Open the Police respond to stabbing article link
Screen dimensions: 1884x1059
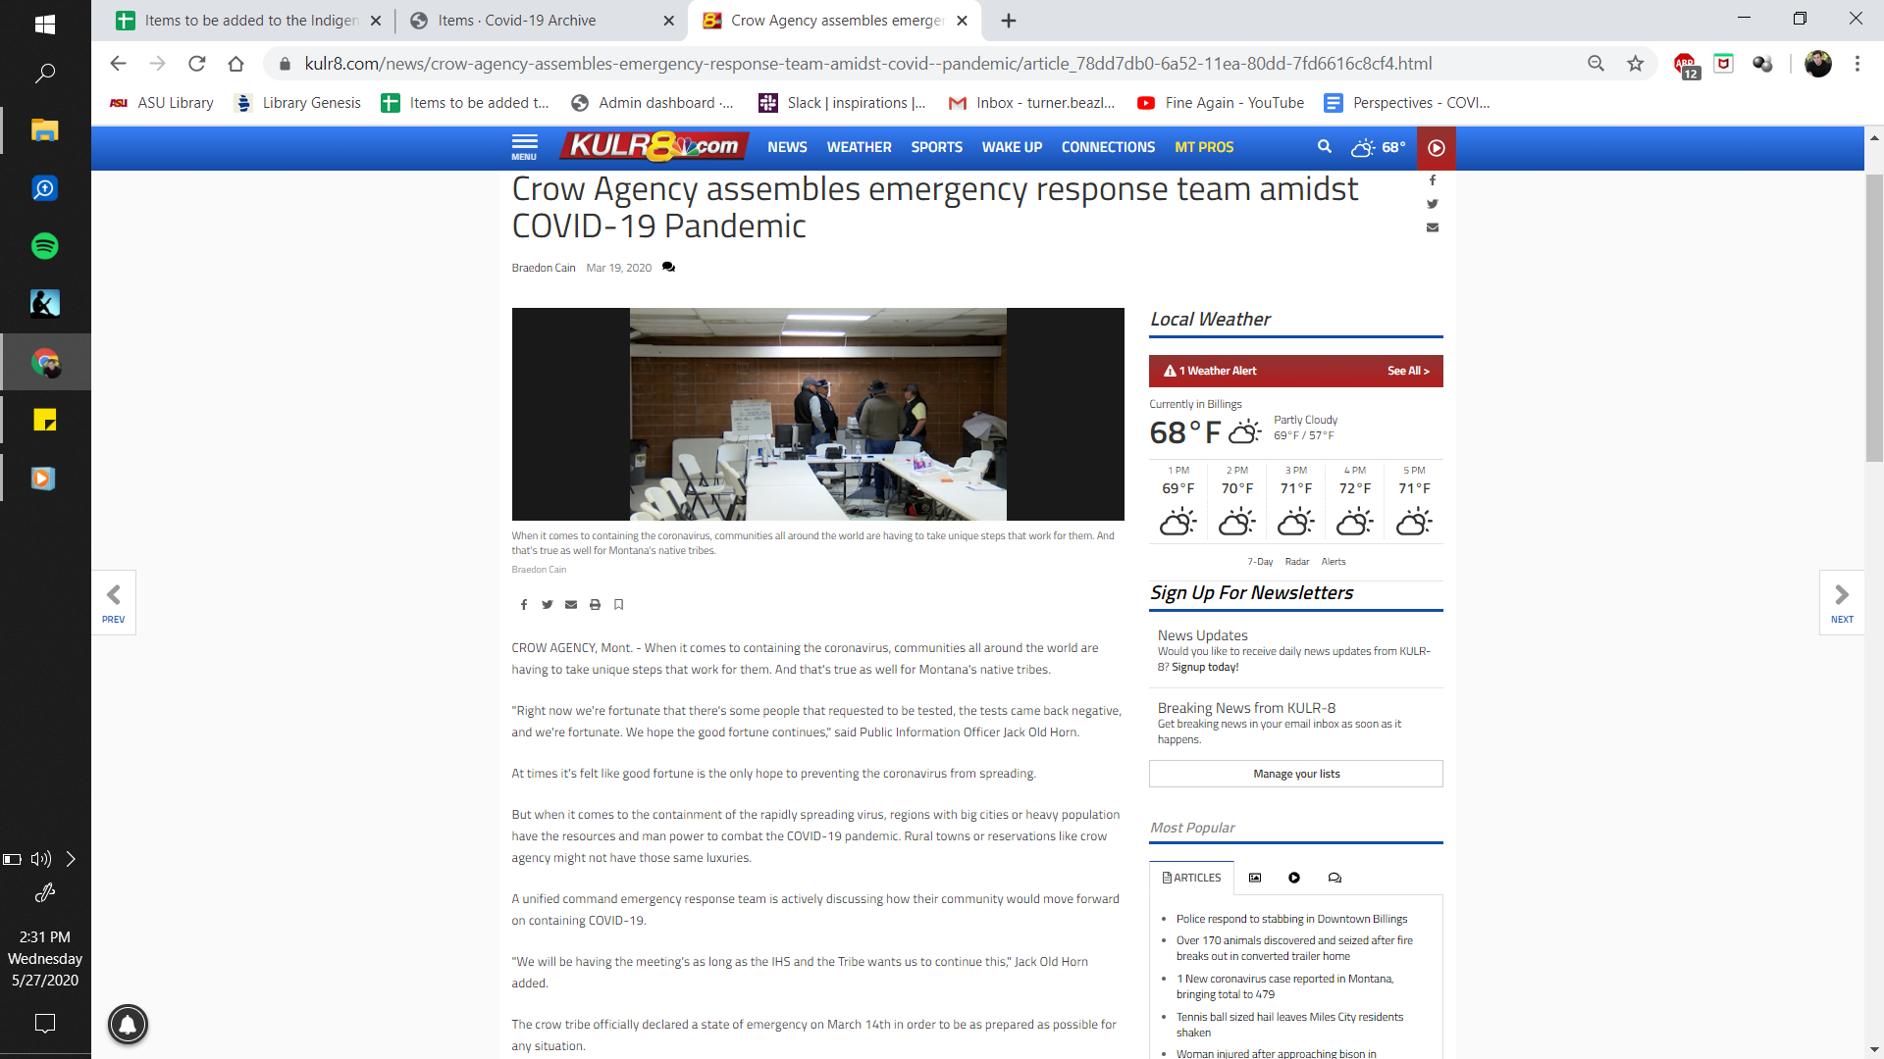pos(1291,919)
